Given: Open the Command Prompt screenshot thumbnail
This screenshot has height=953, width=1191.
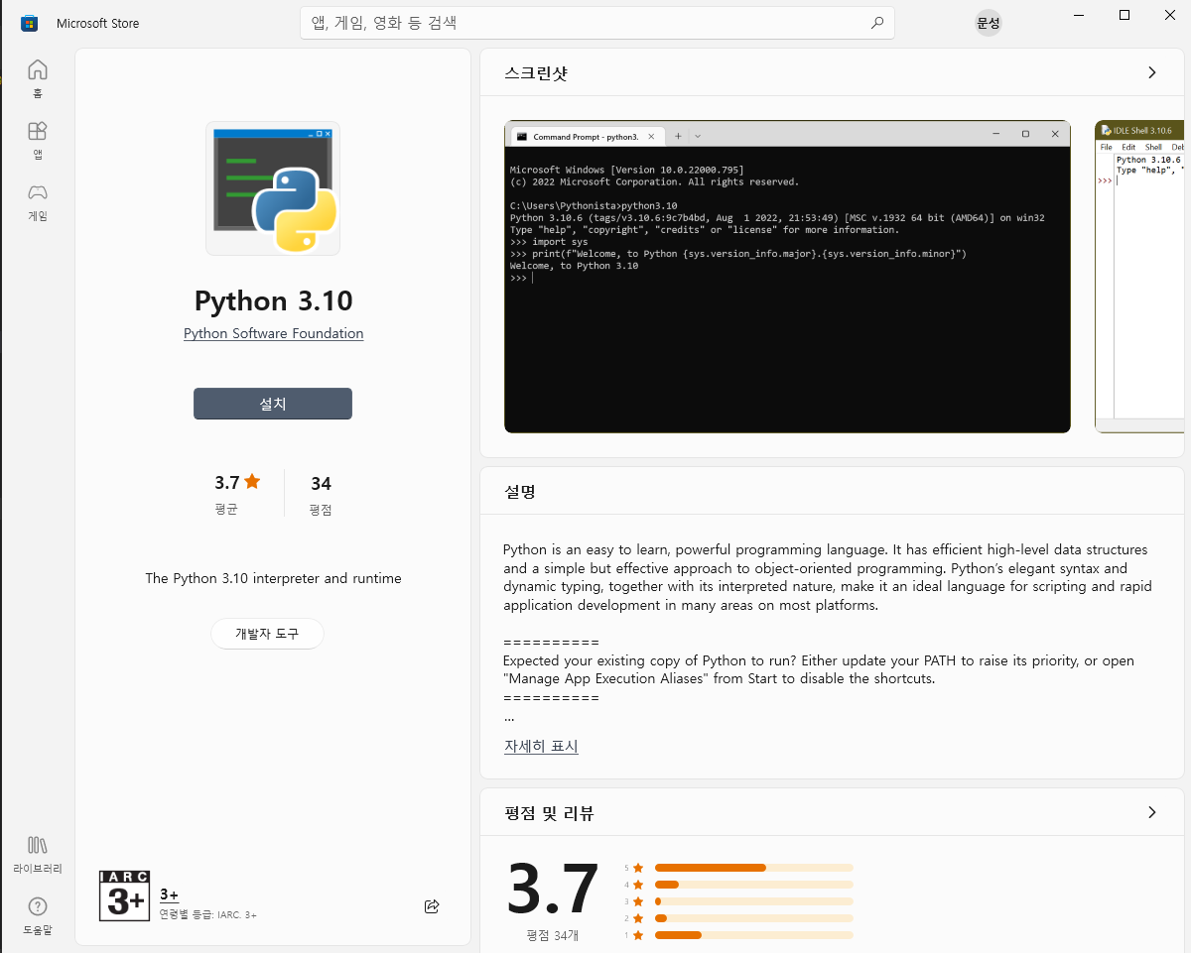Looking at the screenshot, I should point(787,277).
